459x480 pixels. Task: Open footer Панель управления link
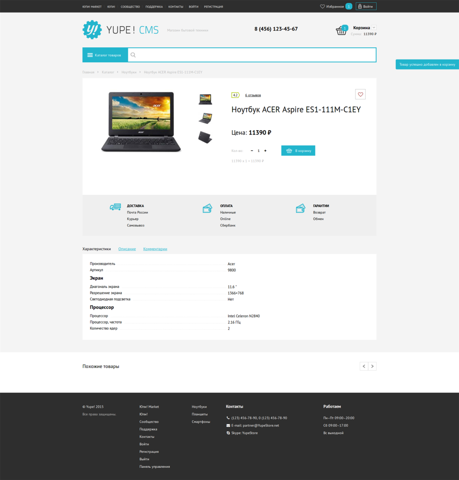pos(155,467)
